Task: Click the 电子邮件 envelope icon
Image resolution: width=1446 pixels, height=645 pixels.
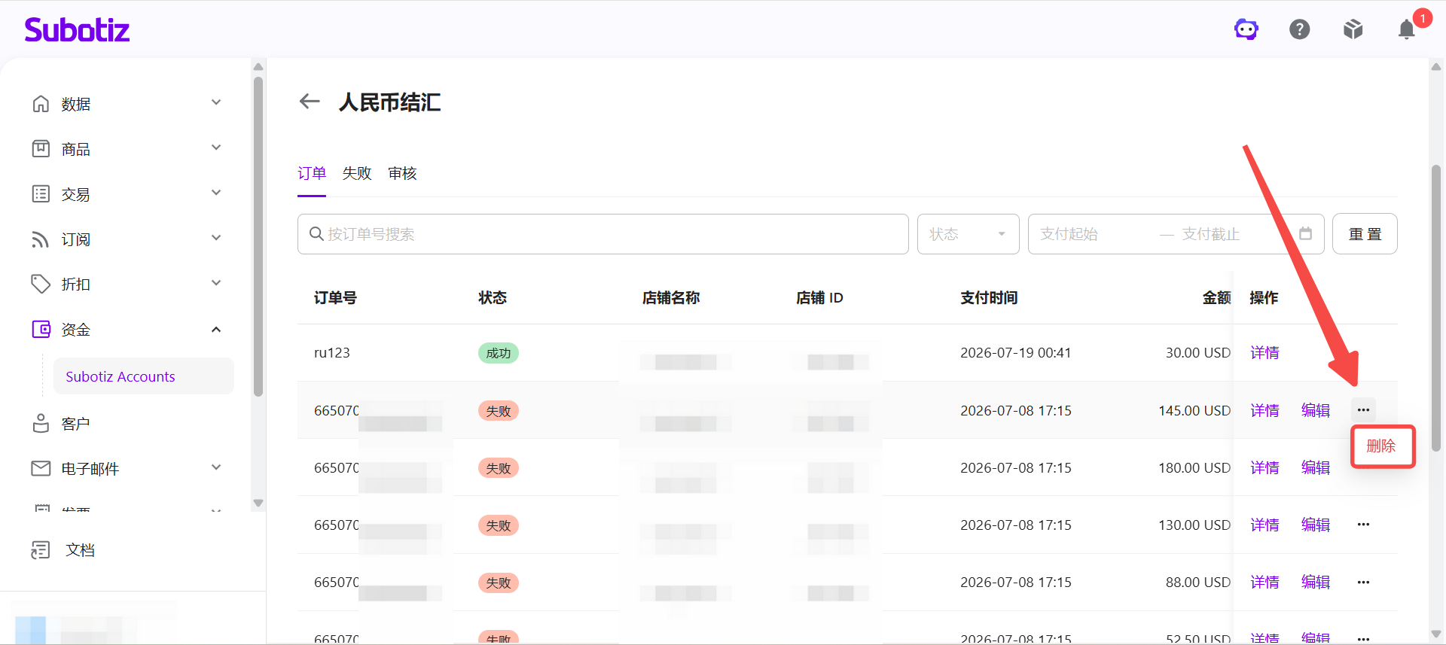Action: 41,468
